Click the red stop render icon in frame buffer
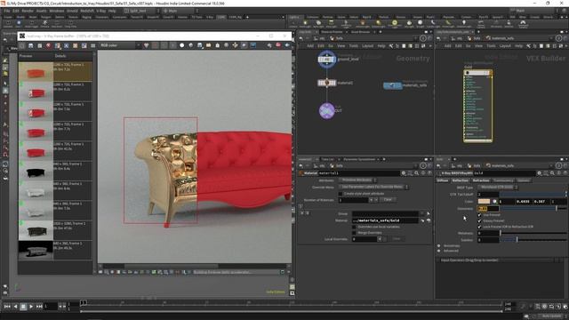 pyautogui.click(x=278, y=45)
